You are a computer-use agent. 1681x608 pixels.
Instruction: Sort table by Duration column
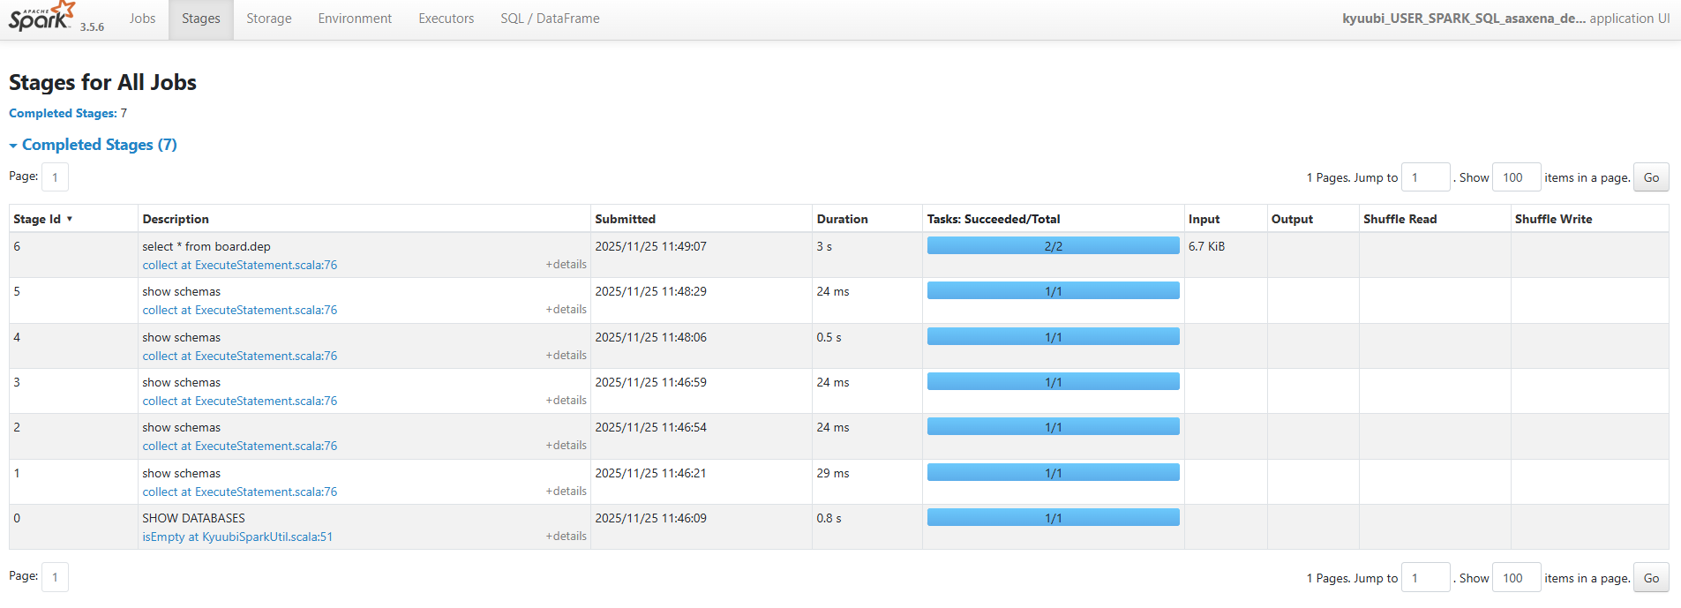click(x=842, y=219)
